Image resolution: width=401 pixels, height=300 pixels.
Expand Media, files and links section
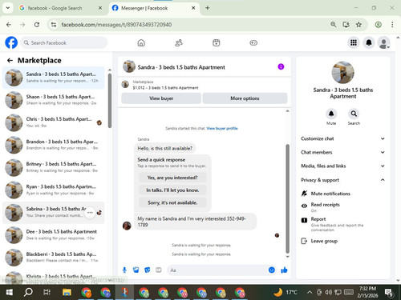tap(343, 166)
